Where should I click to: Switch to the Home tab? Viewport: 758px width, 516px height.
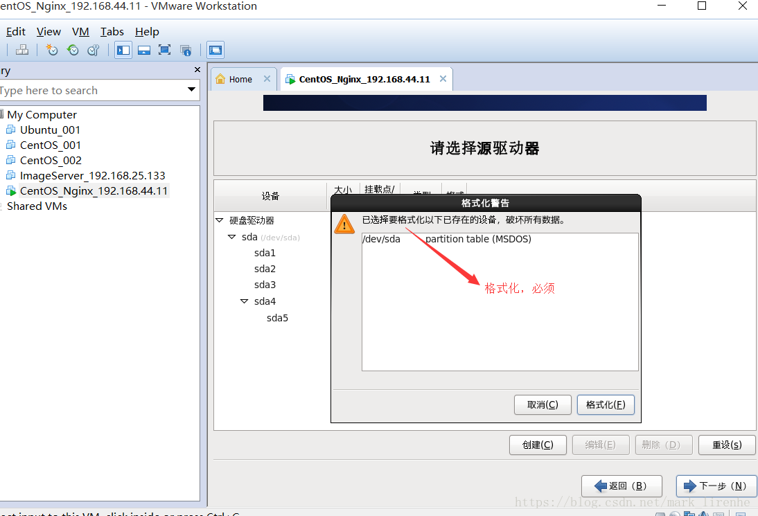[240, 79]
